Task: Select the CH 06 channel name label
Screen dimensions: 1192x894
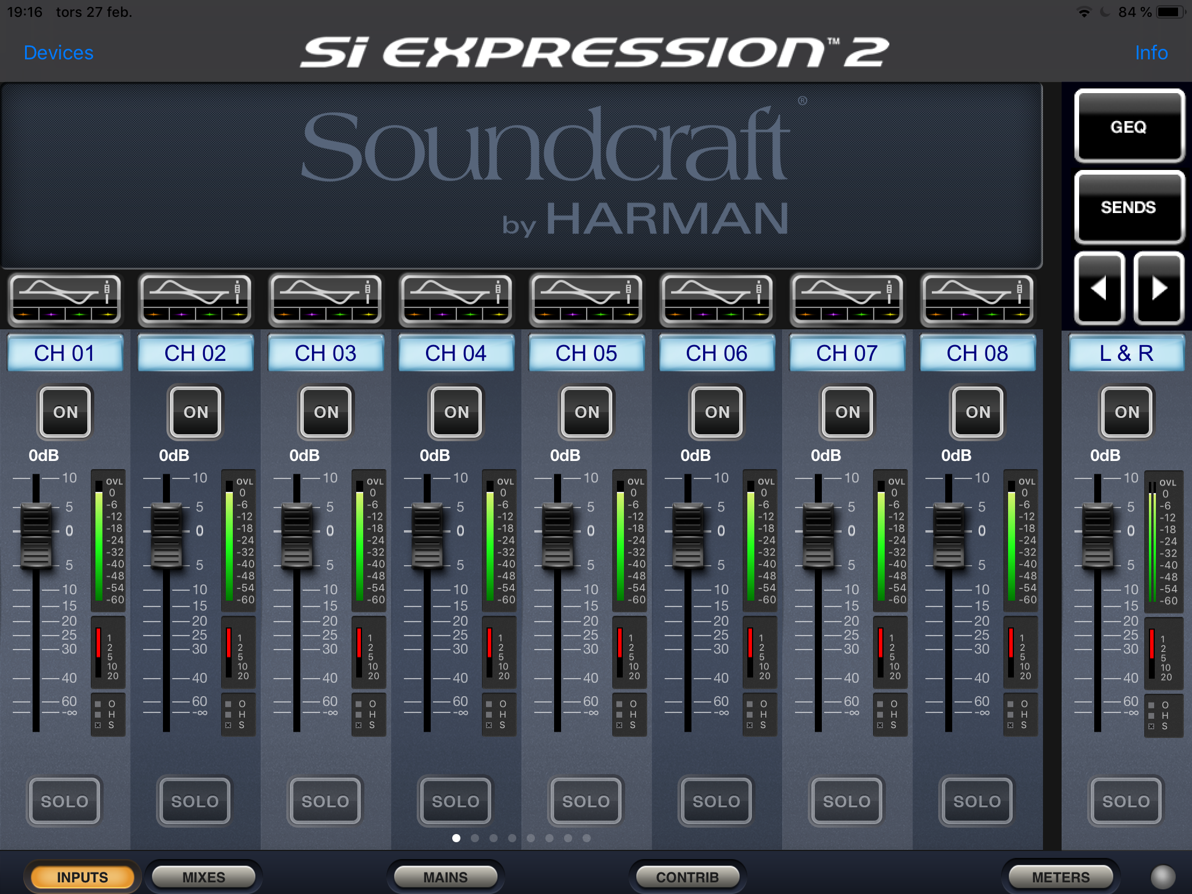Action: [716, 353]
